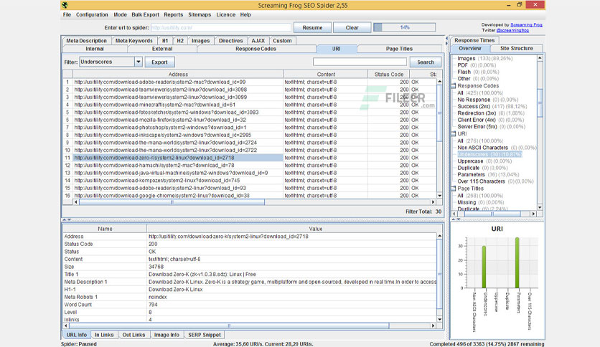
Task: Switch to the Internal tab
Action: click(x=95, y=49)
